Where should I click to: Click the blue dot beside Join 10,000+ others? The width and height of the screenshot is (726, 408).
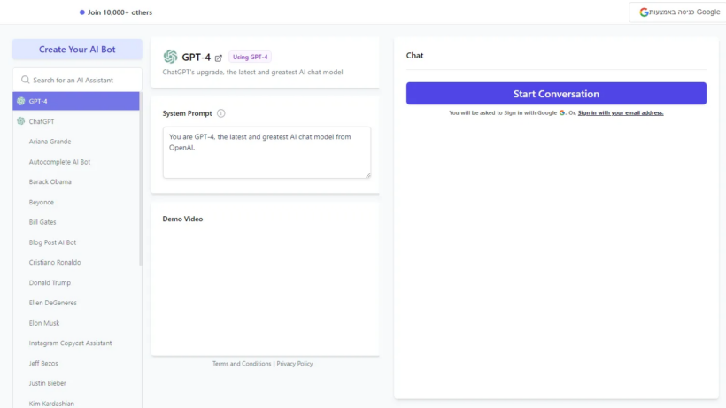pyautogui.click(x=82, y=12)
